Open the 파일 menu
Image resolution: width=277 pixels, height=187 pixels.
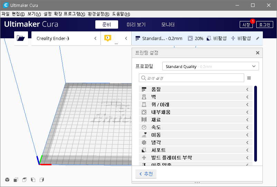[x=6, y=14]
